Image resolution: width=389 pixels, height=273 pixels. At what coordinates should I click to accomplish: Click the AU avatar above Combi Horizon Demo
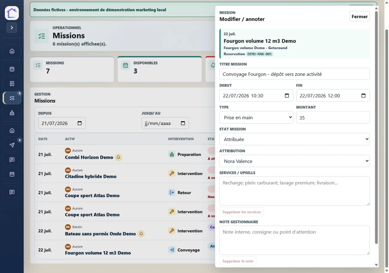[68, 150]
